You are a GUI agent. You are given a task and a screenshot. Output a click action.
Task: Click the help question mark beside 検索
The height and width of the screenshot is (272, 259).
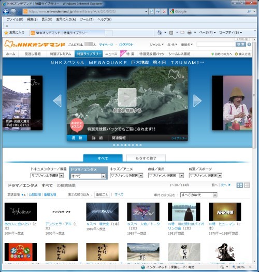[x=249, y=45]
